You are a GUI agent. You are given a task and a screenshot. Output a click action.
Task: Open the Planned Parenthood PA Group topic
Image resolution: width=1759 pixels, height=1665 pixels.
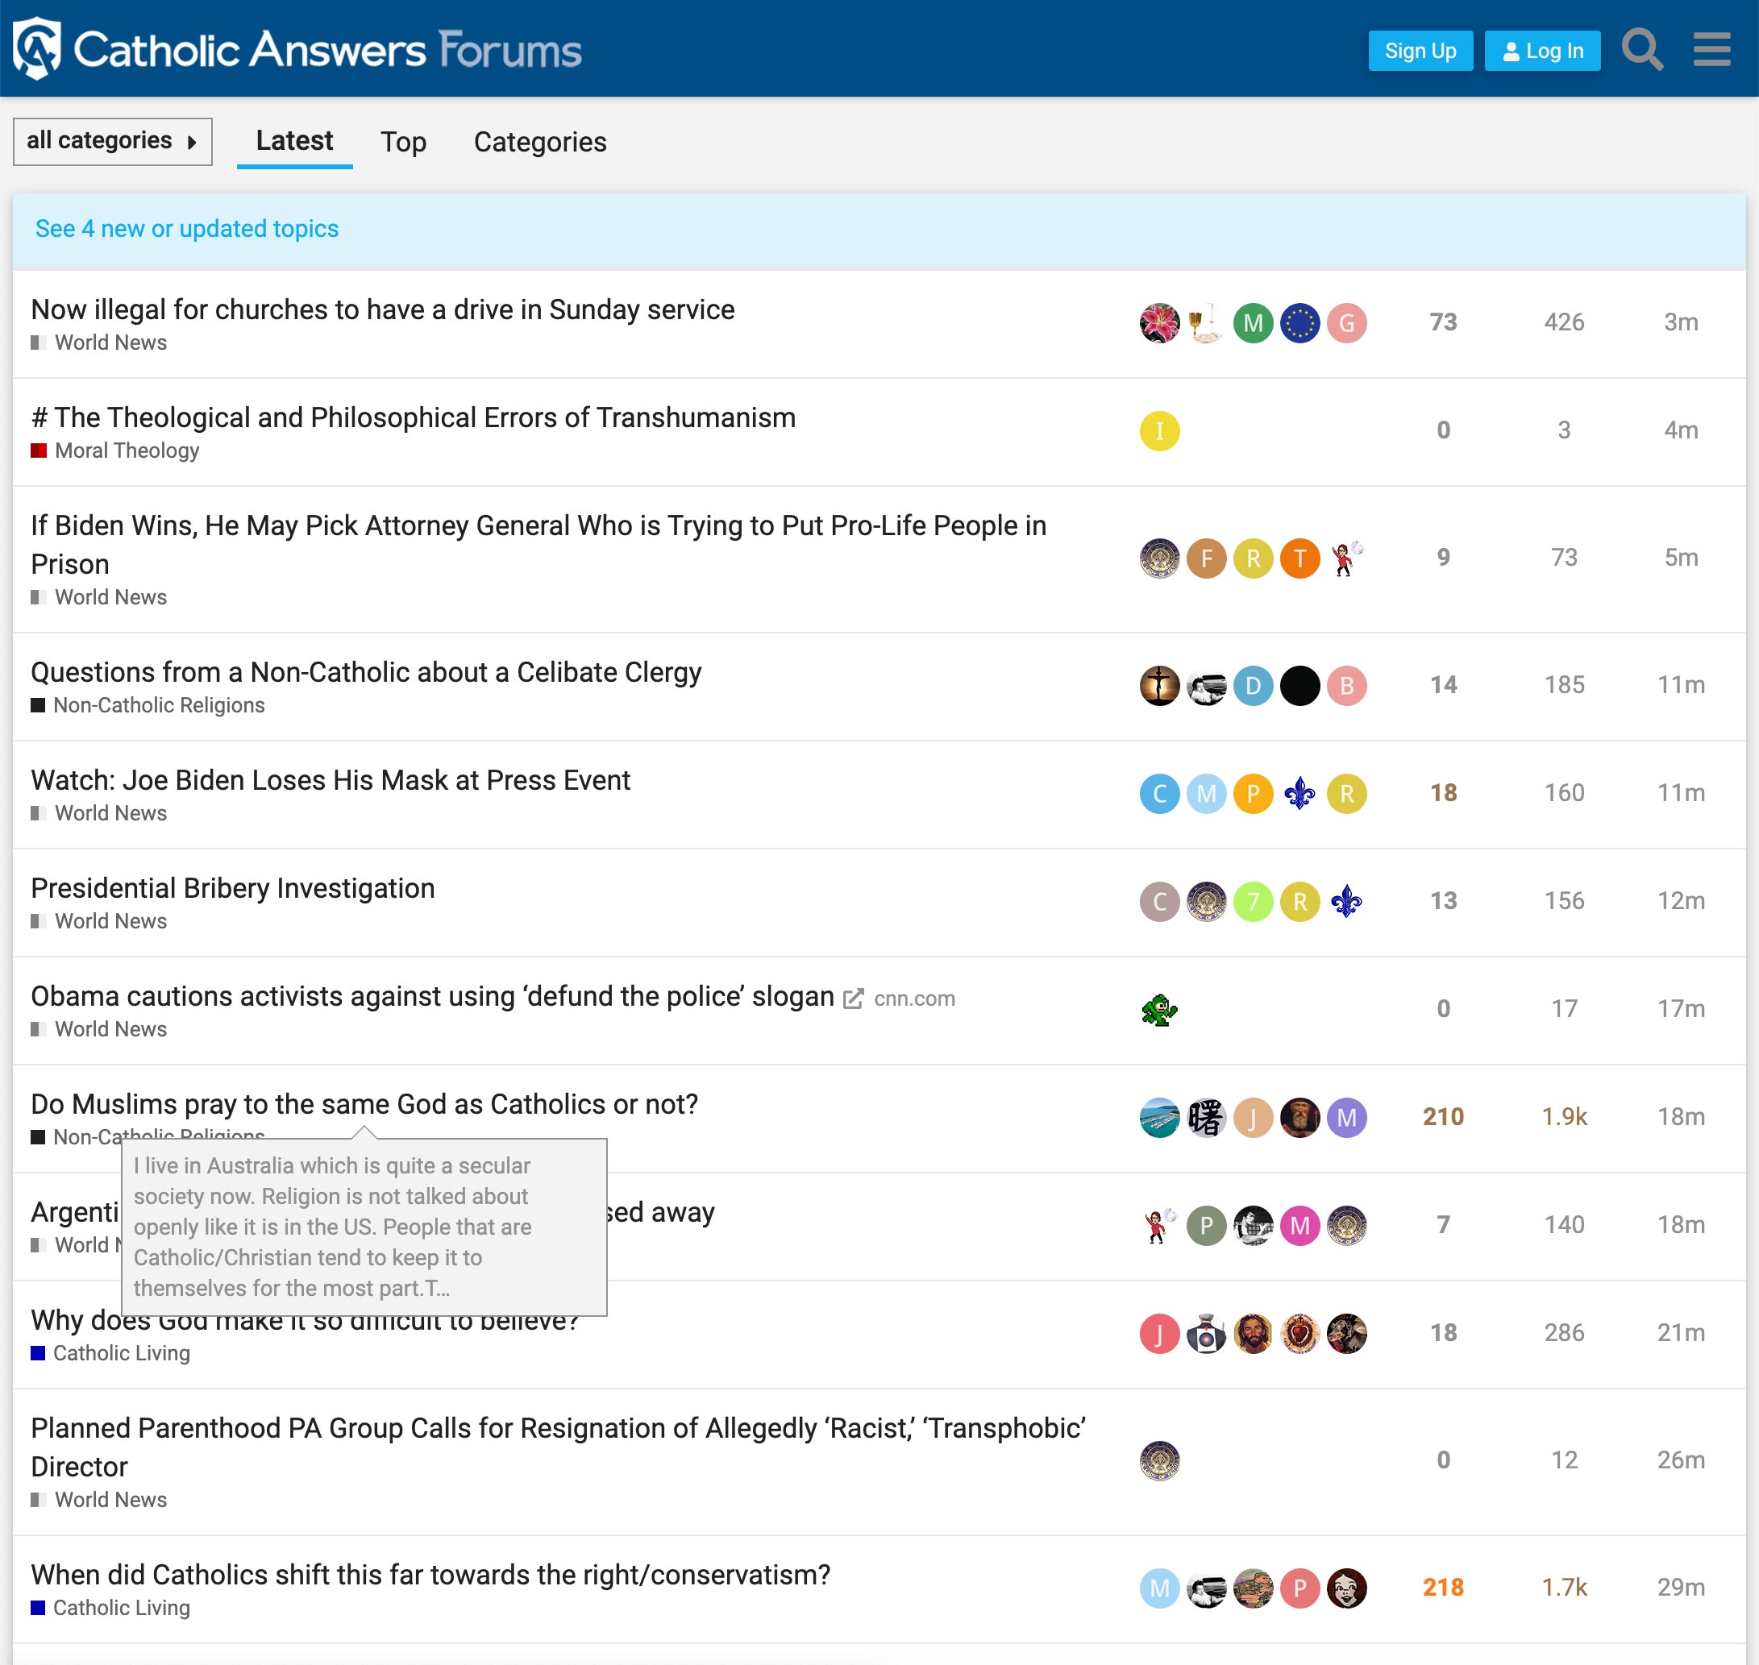click(x=559, y=1447)
